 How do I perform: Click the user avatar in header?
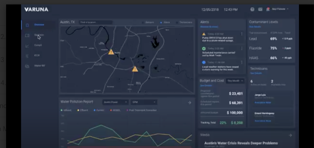268,9
